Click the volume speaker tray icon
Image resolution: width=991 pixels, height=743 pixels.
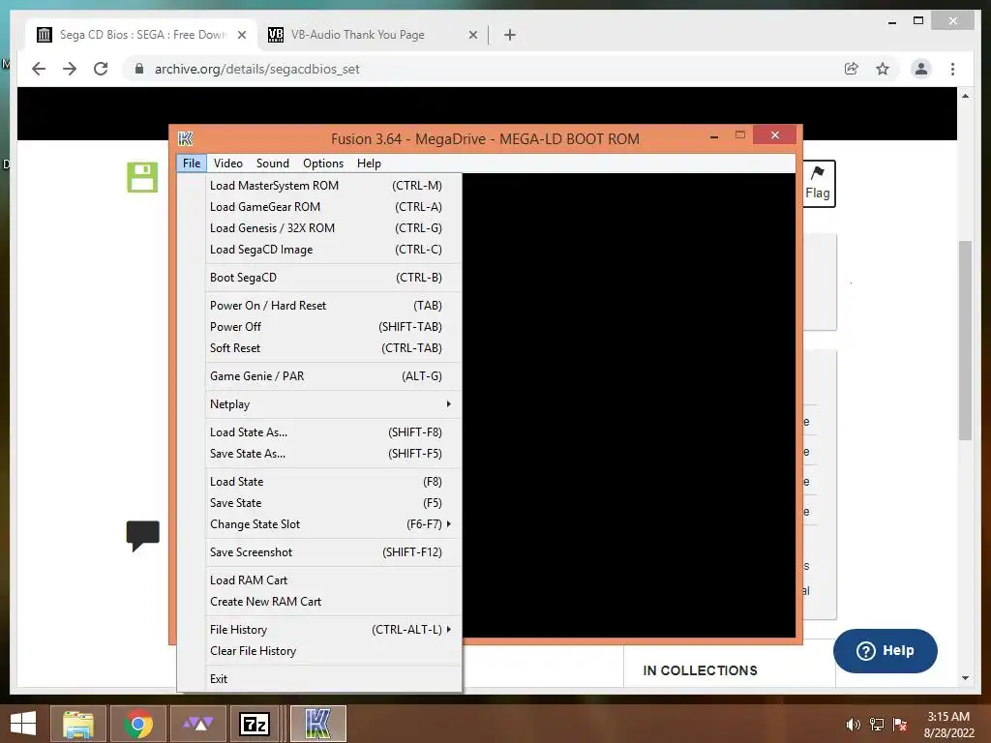tap(854, 724)
